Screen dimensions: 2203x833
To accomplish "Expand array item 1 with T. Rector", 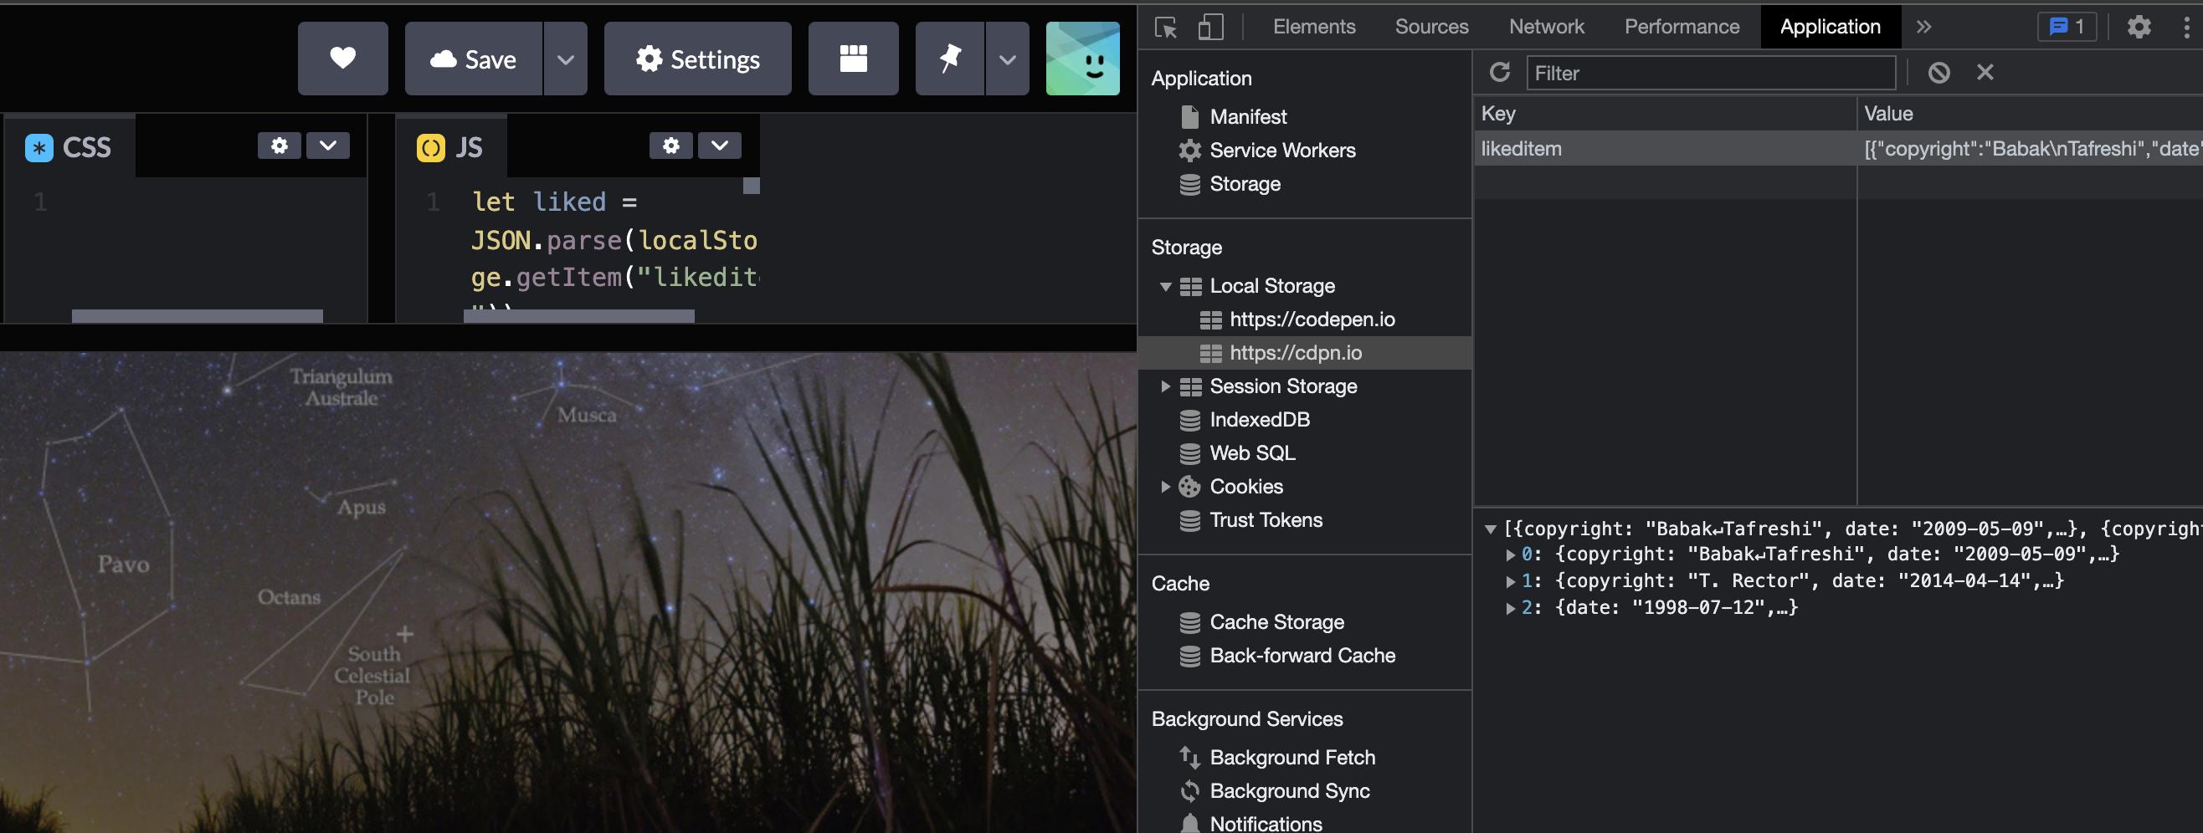I will [x=1510, y=581].
